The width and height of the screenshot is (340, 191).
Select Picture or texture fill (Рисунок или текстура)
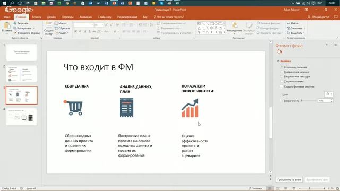[295, 76]
